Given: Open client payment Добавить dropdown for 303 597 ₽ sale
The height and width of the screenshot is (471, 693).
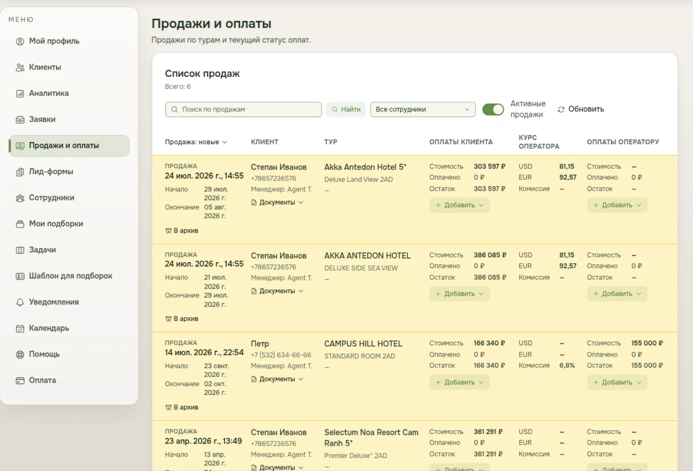Looking at the screenshot, I should (x=459, y=205).
